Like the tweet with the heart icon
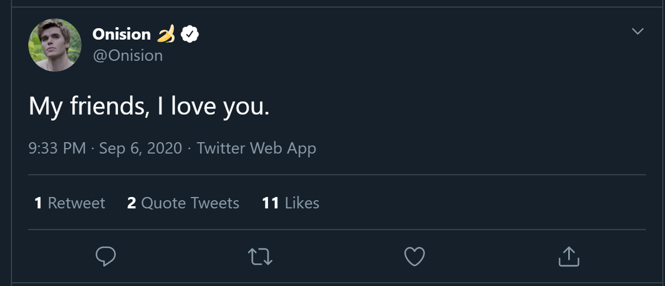This screenshot has height=286, width=665. point(414,256)
